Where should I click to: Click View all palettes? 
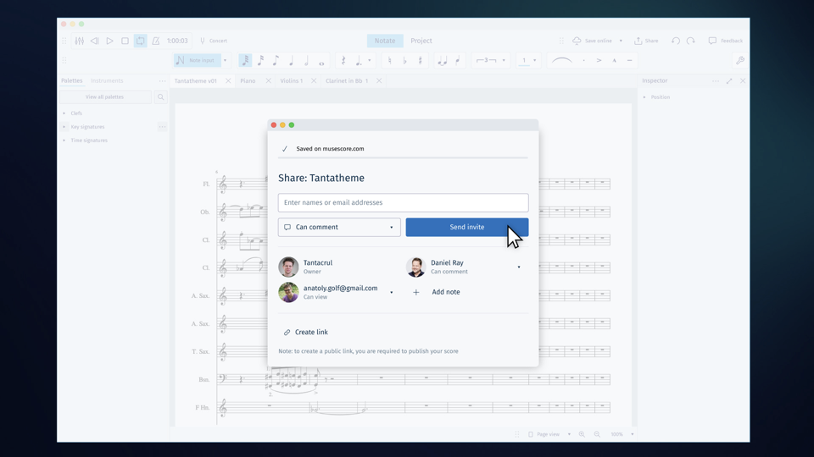click(x=105, y=96)
